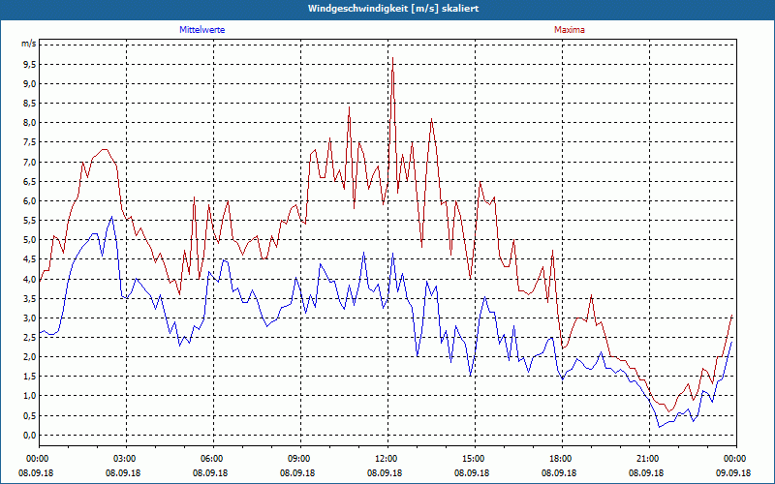Click the 5,0 y-axis value

click(x=29, y=240)
